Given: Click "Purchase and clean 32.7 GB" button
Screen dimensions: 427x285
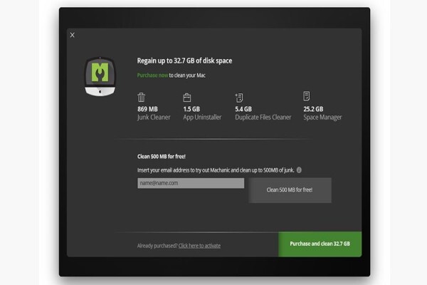Looking at the screenshot, I should pos(320,244).
